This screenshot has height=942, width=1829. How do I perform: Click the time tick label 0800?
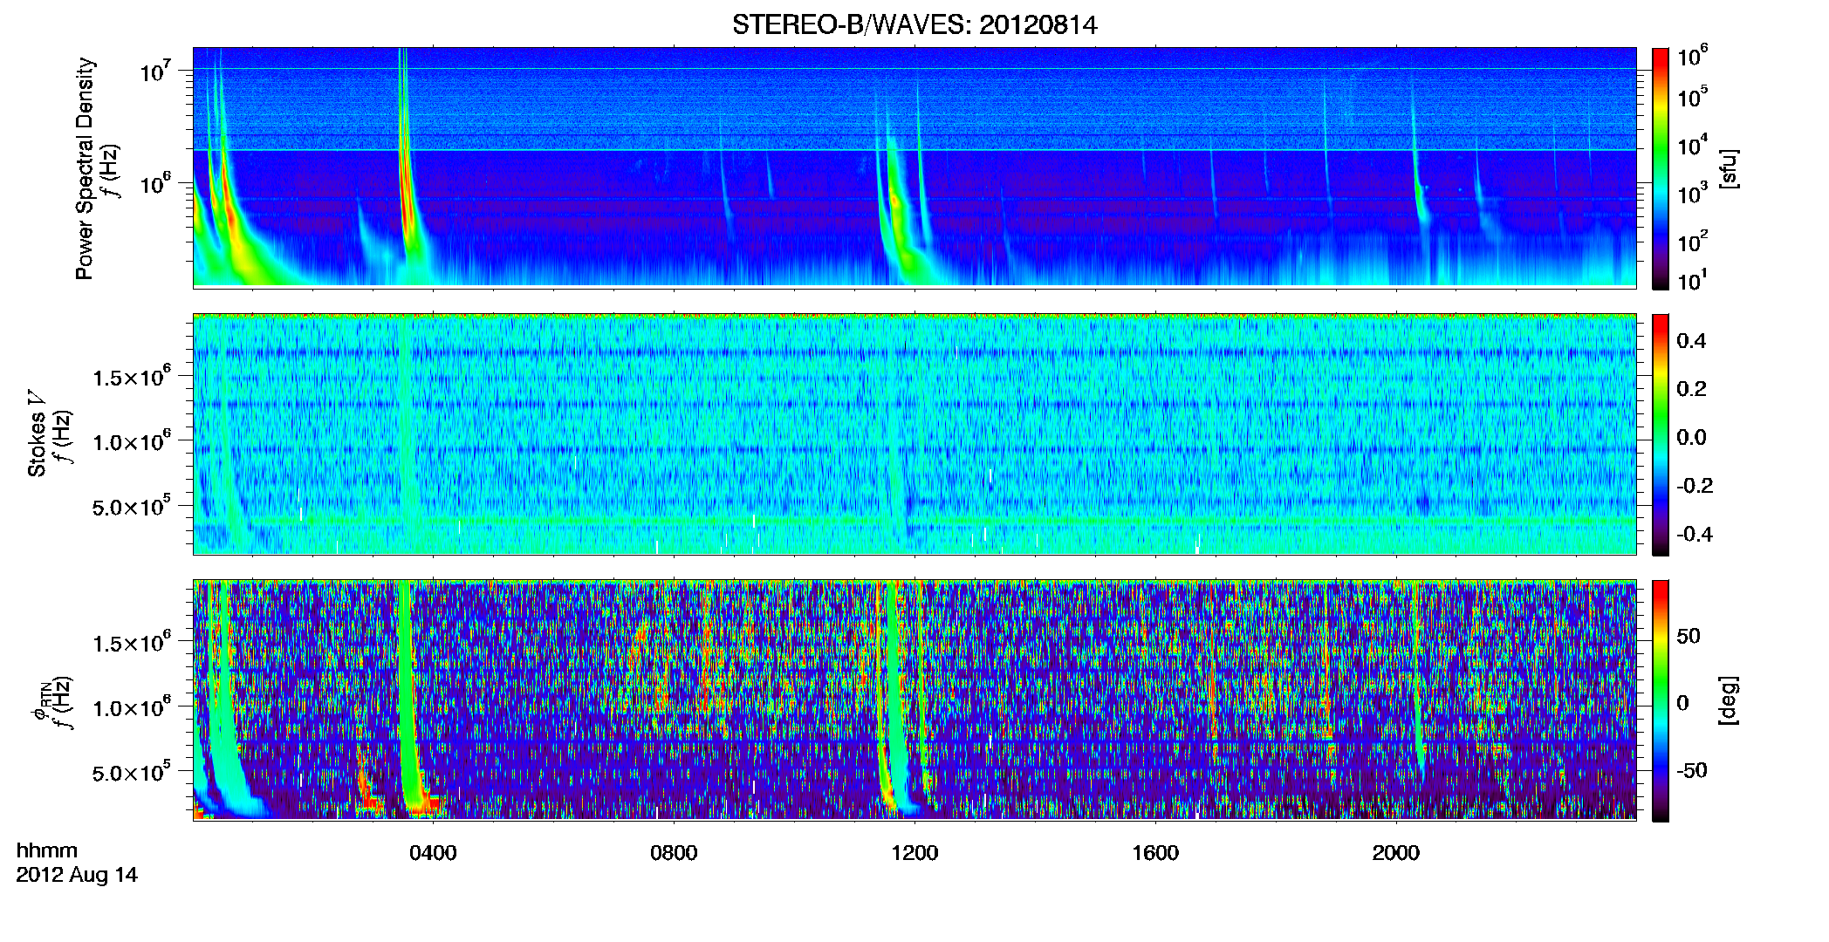[x=674, y=853]
